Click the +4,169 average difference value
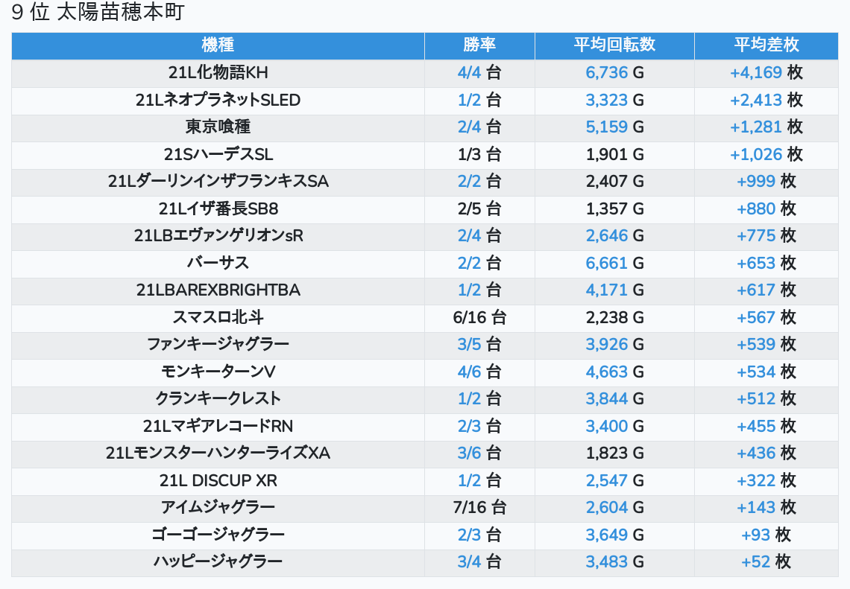850x589 pixels. pyautogui.click(x=756, y=73)
